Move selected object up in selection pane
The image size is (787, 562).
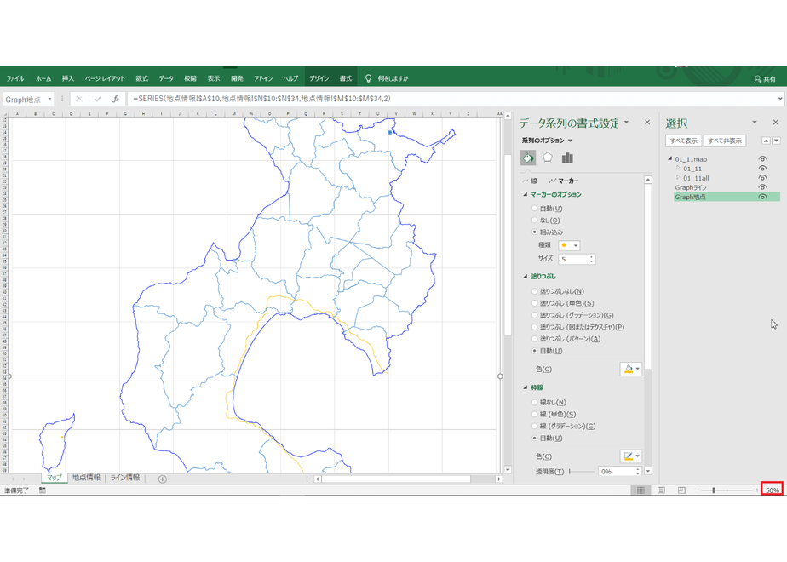[766, 140]
